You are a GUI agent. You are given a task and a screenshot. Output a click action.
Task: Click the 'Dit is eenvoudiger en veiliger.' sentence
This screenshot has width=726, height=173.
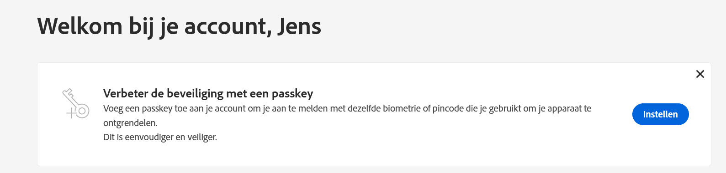(x=160, y=137)
